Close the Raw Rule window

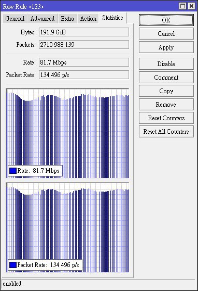coord(192,6)
